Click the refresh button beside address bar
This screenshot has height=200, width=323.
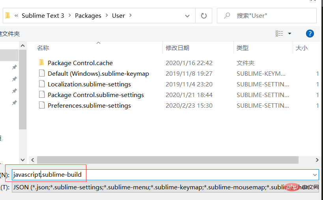click(x=204, y=16)
